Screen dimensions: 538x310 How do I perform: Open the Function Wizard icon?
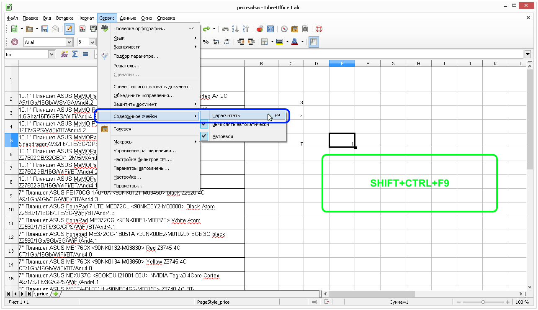tap(64, 54)
